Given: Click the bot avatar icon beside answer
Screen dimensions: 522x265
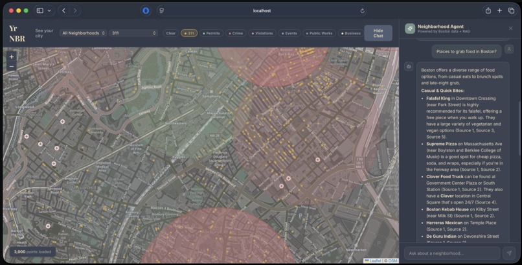Looking at the screenshot, I should click(x=409, y=67).
